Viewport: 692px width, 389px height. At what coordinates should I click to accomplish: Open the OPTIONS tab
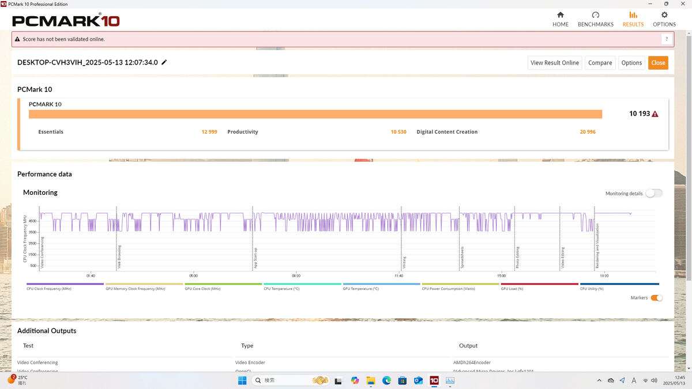tap(664, 19)
